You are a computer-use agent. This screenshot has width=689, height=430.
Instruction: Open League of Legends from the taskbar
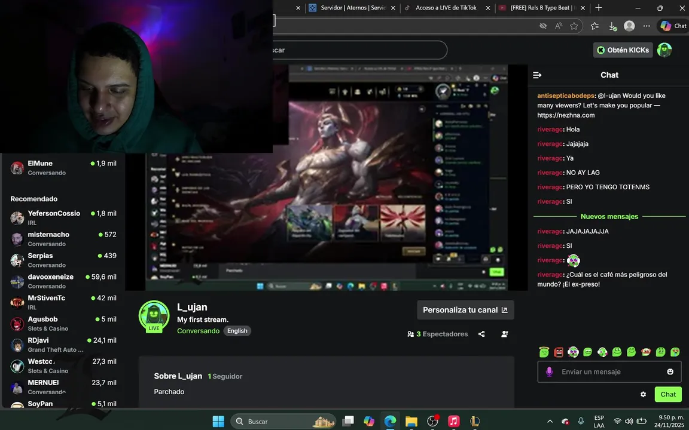point(474,421)
